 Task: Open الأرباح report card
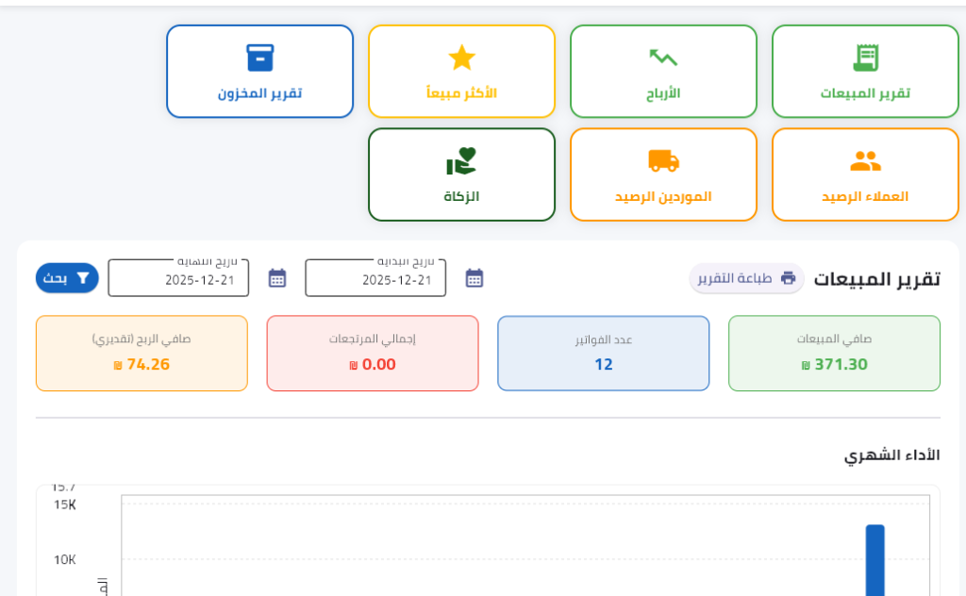coord(663,72)
